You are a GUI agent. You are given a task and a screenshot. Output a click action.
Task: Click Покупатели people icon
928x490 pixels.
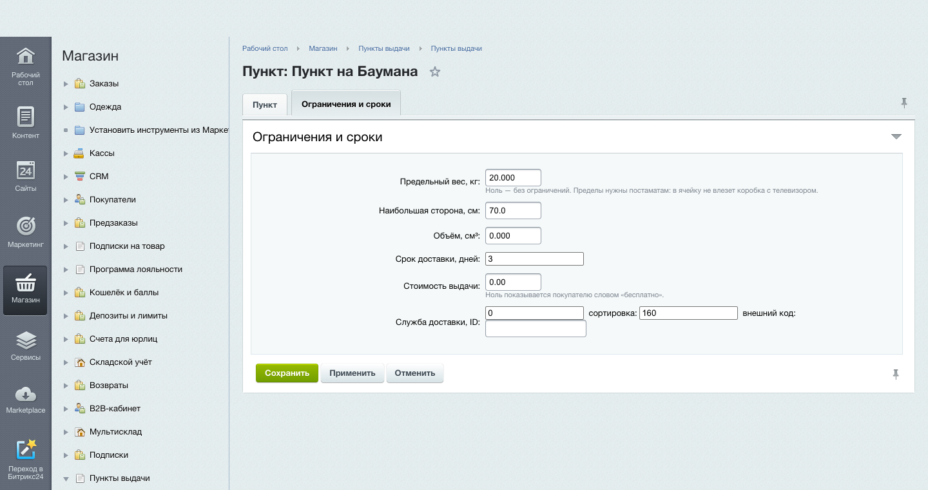[79, 200]
